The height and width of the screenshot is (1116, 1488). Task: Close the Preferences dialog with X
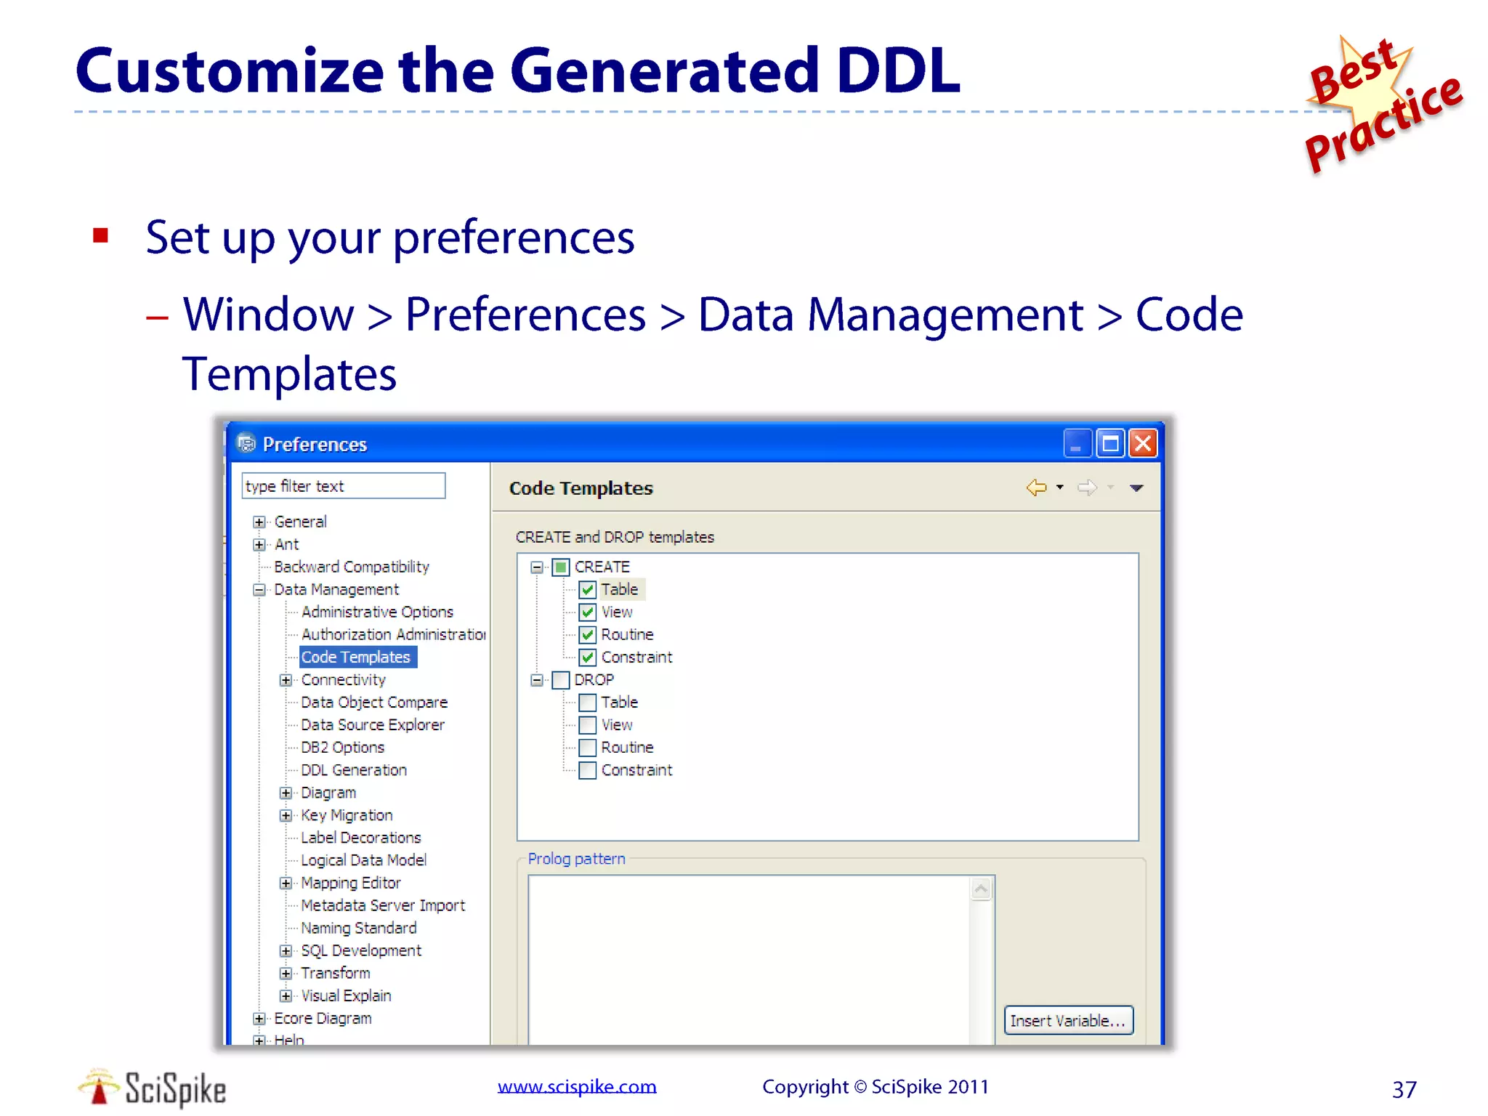(x=1143, y=443)
